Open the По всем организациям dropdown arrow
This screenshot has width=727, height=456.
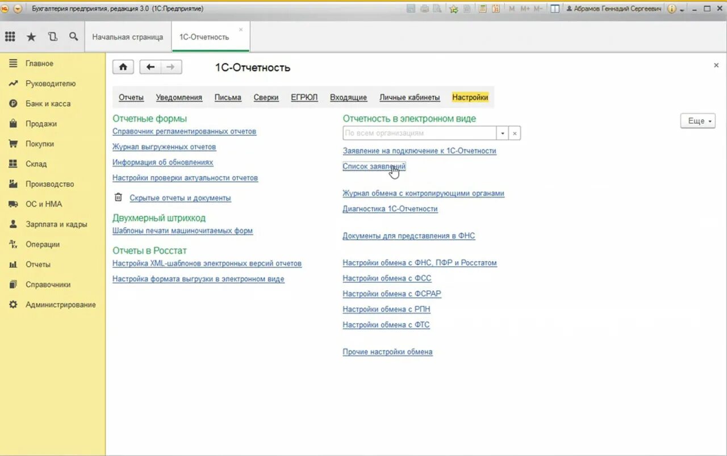coord(502,133)
